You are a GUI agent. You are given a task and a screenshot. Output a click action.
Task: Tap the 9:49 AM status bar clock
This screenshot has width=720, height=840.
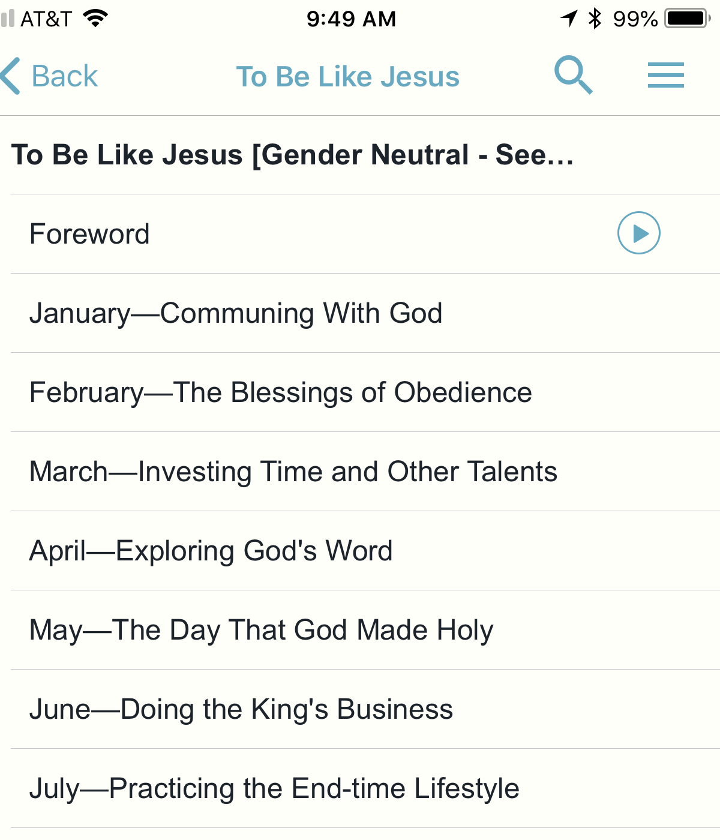tap(352, 19)
